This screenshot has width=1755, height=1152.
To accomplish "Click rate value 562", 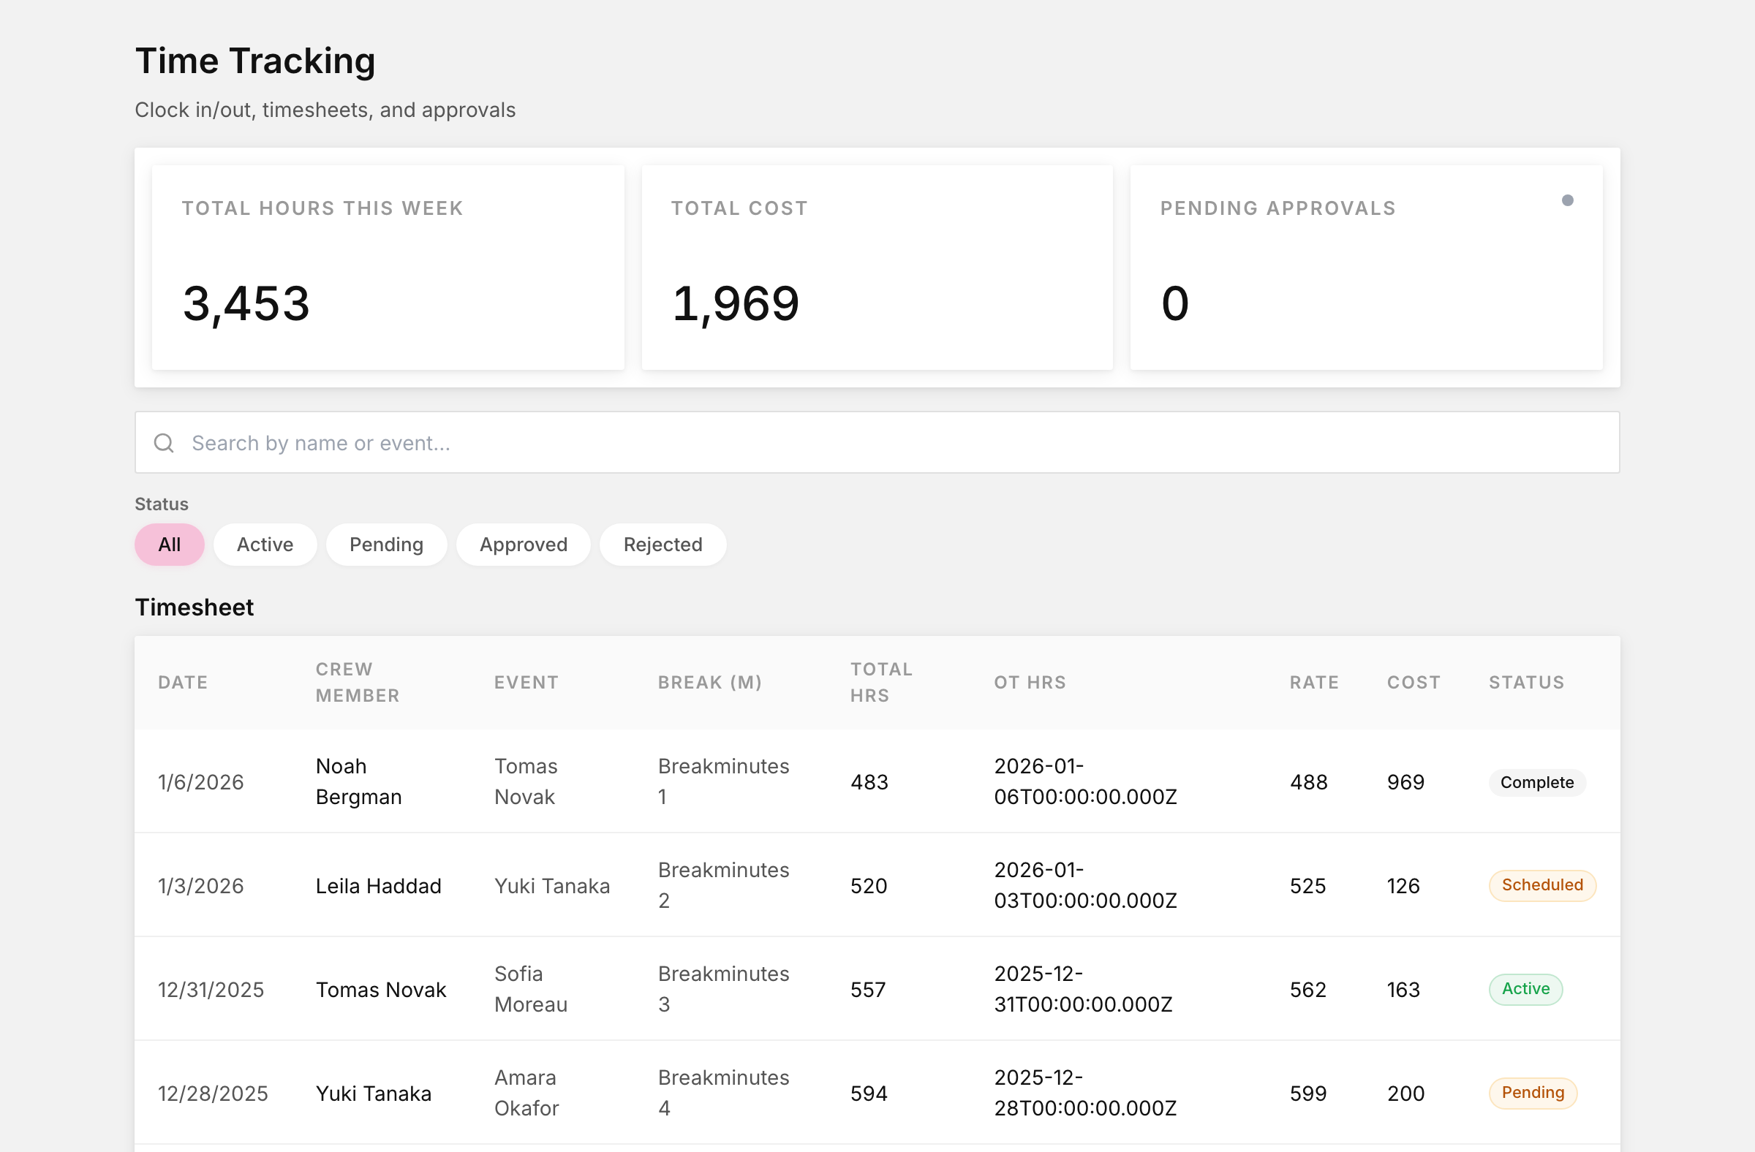I will 1308,990.
